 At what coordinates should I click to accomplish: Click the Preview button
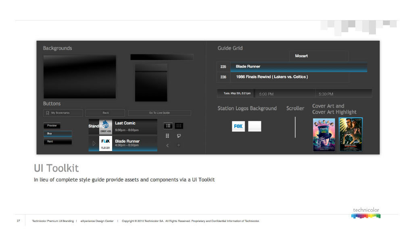click(52, 126)
